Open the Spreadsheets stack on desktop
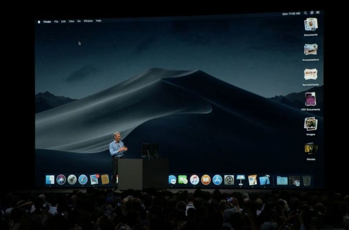The height and width of the screenshot is (230, 349). pos(311,74)
